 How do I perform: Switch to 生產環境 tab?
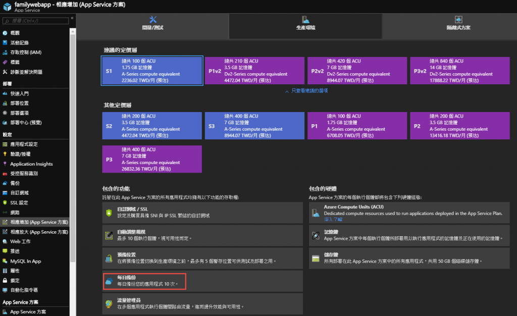pyautogui.click(x=305, y=26)
